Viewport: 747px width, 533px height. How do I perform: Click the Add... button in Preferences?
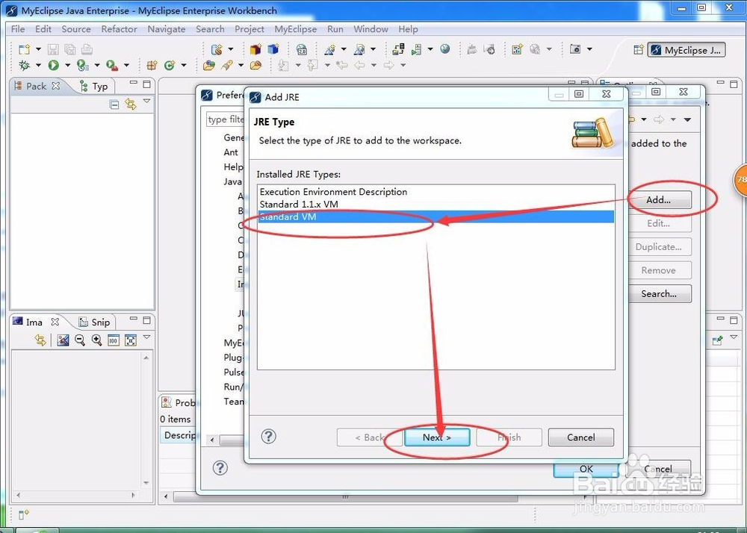[658, 200]
